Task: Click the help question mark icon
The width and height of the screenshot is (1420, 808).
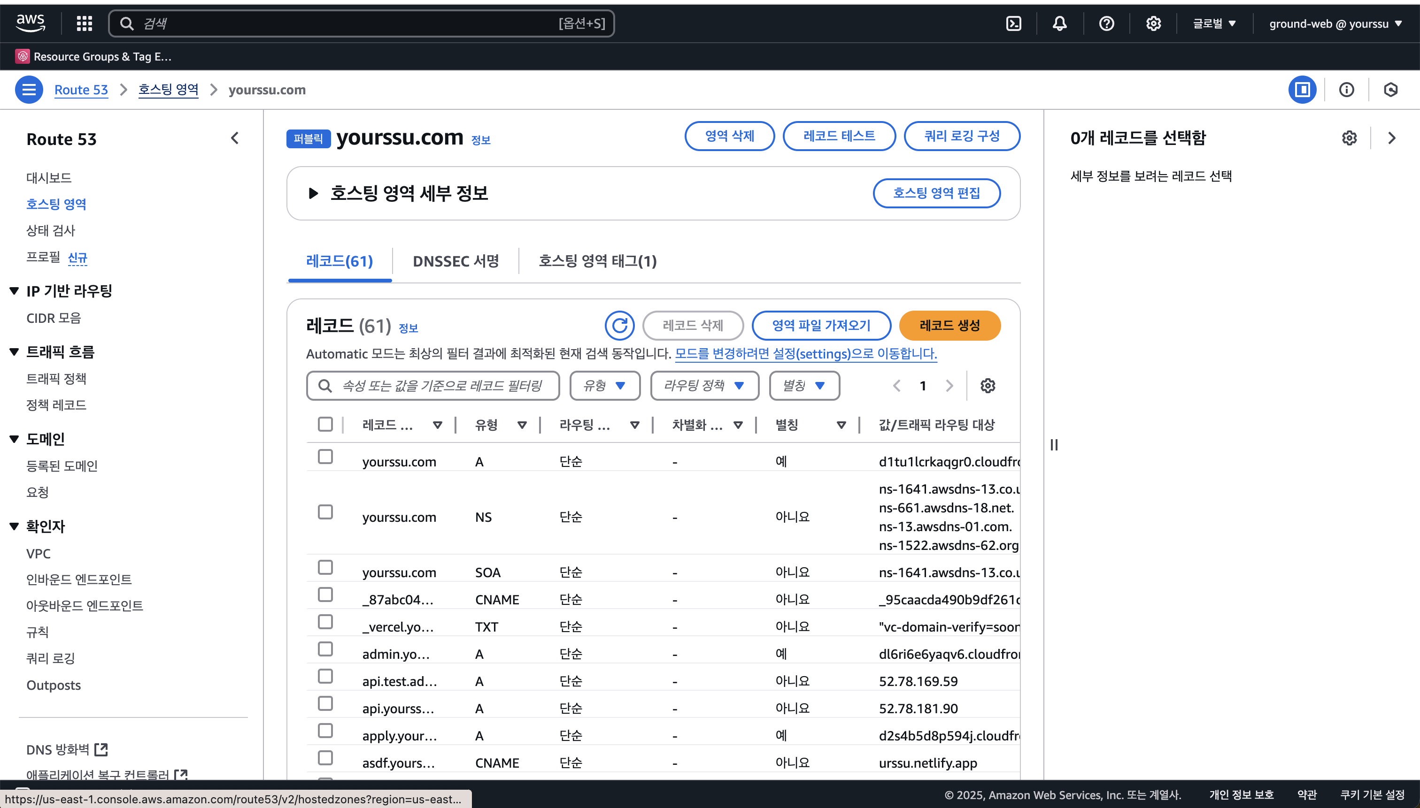Action: pos(1106,23)
